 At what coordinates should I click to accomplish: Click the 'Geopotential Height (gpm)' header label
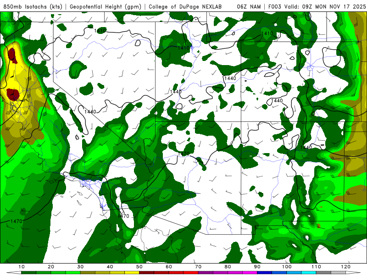pos(106,6)
